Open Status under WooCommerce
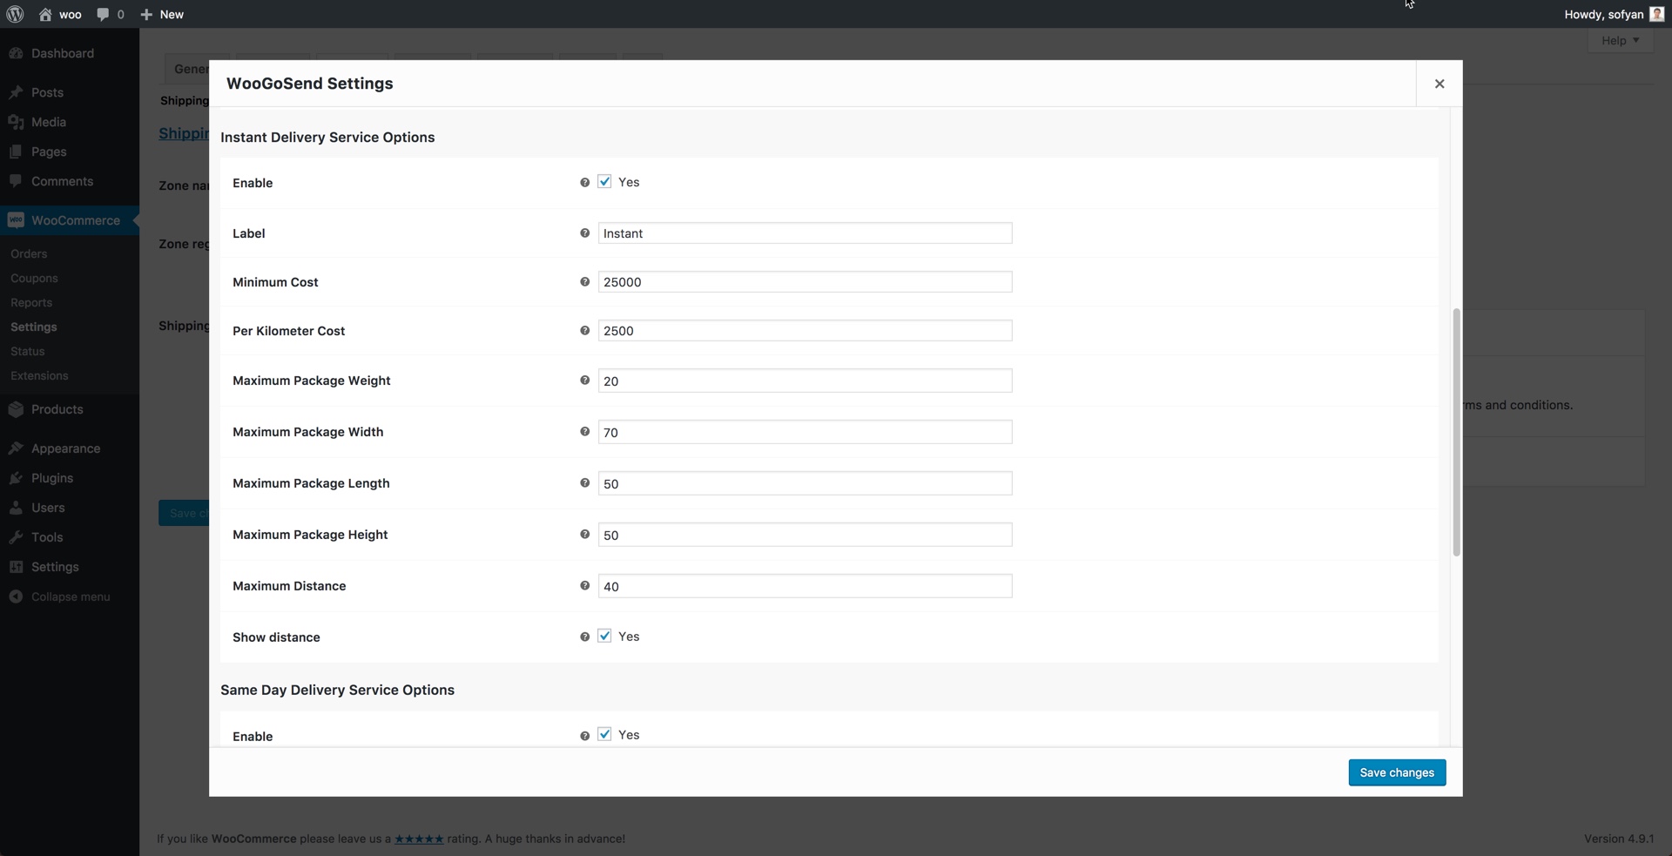The height and width of the screenshot is (856, 1672). (x=28, y=351)
